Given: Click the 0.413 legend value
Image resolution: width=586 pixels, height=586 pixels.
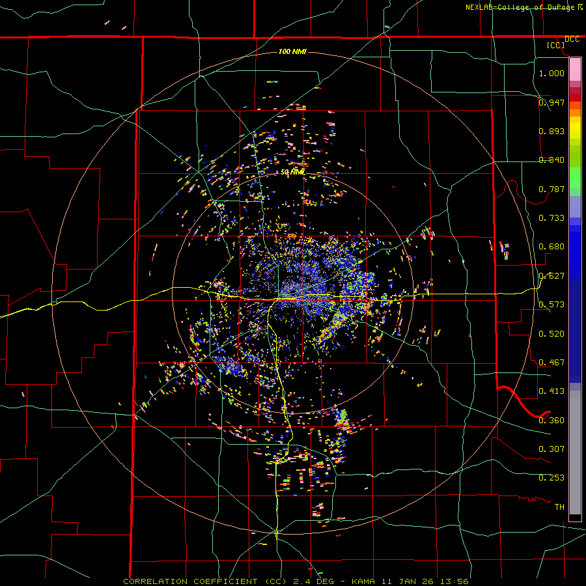Looking at the screenshot, I should 551,391.
